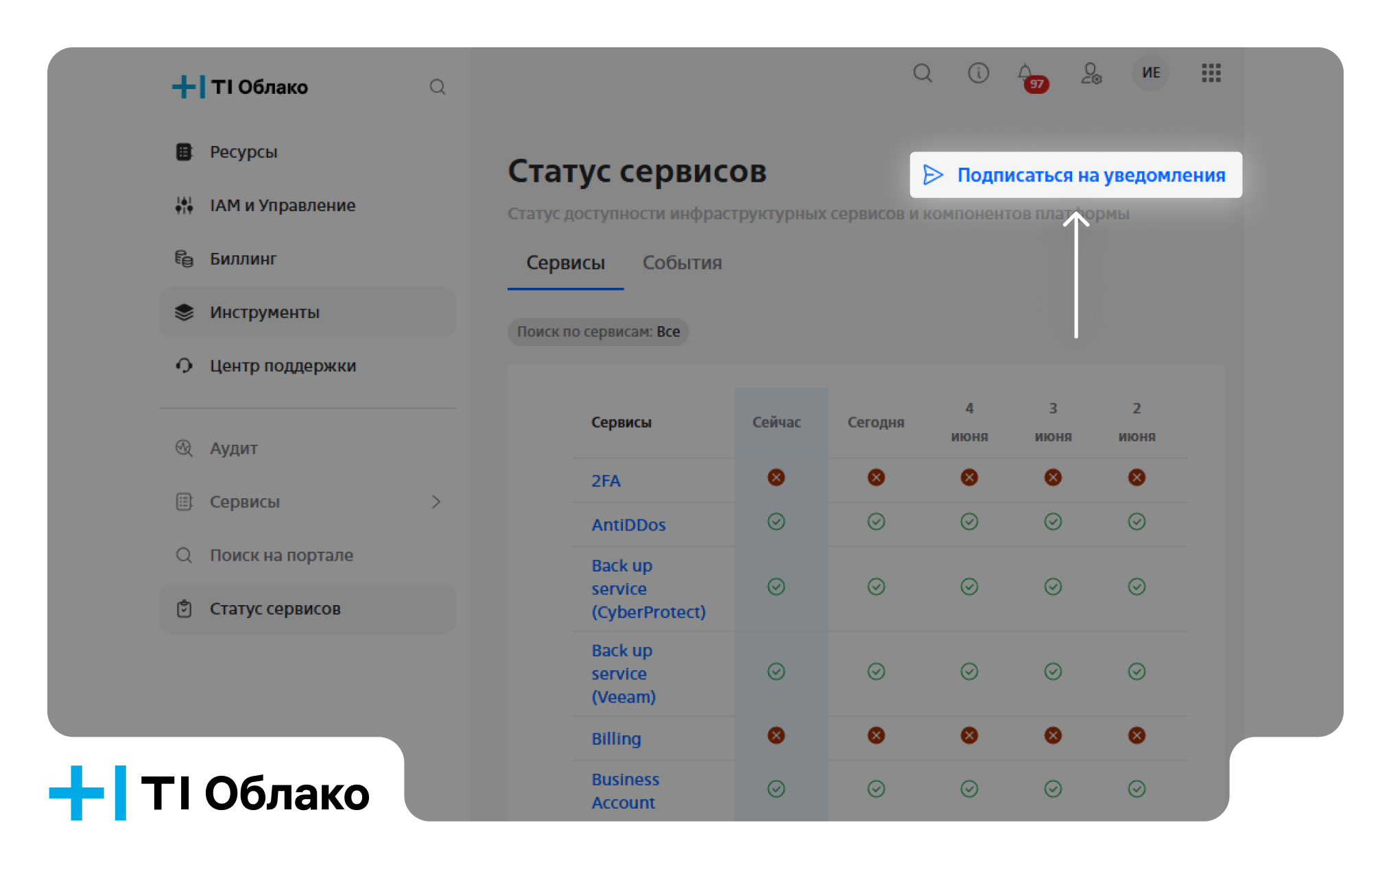Open Поиск на портале item
The width and height of the screenshot is (1391, 869).
coord(307,555)
